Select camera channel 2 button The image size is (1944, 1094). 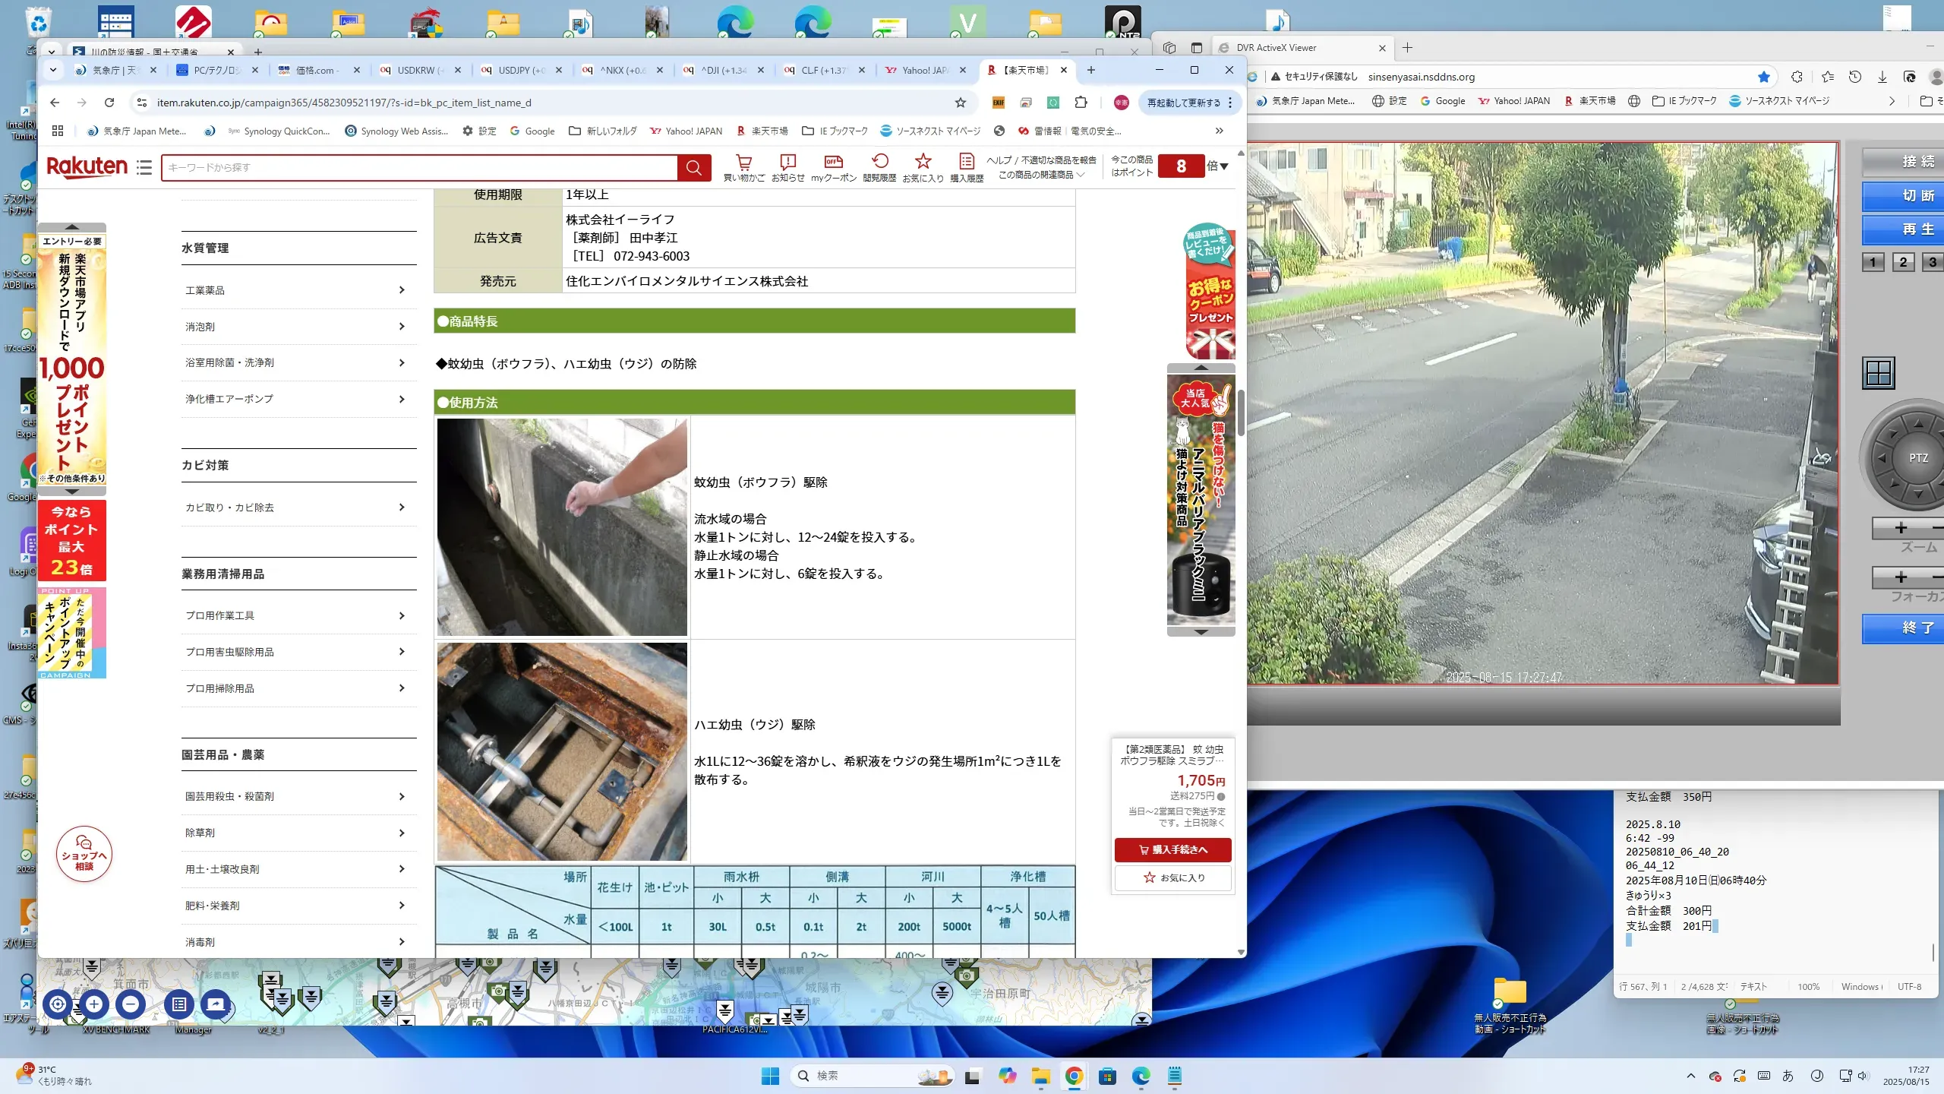pos(1903,262)
